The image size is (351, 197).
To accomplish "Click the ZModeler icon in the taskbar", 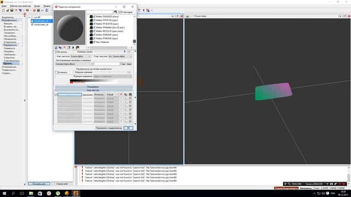I will click(x=76, y=193).
